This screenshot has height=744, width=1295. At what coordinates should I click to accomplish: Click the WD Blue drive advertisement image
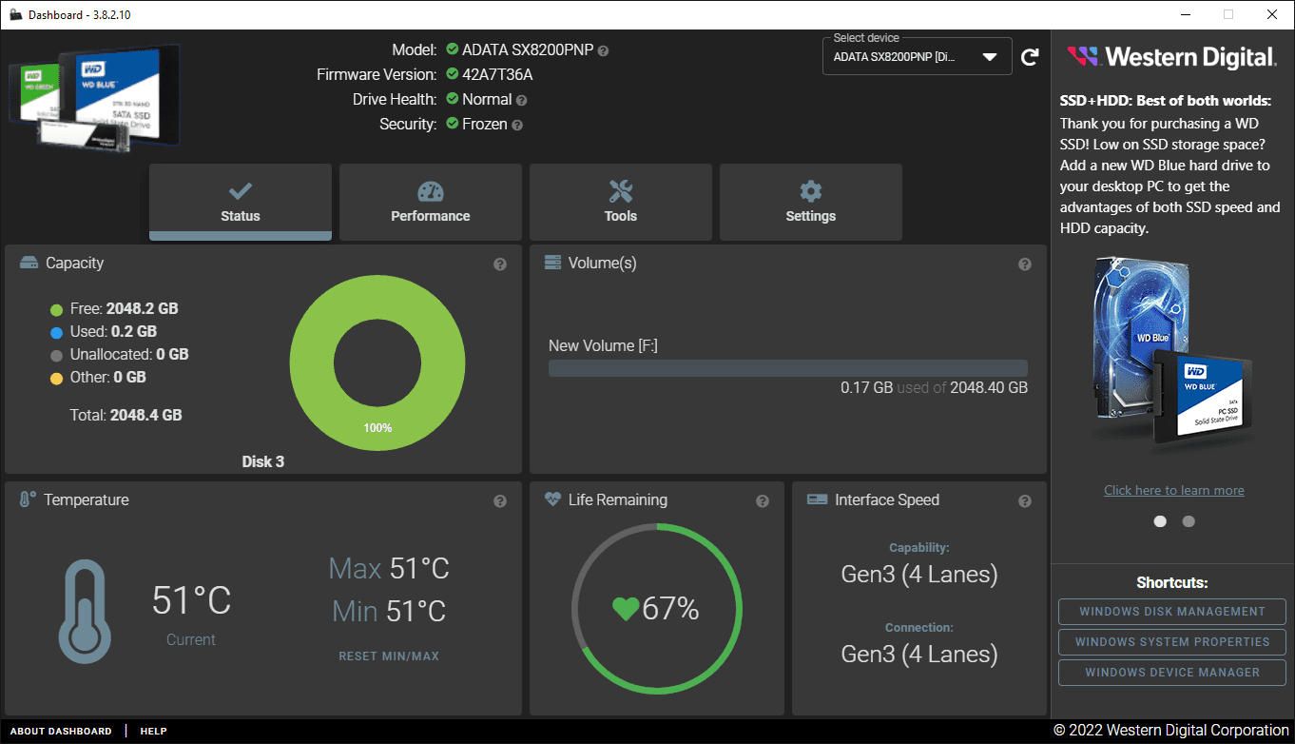click(x=1171, y=350)
